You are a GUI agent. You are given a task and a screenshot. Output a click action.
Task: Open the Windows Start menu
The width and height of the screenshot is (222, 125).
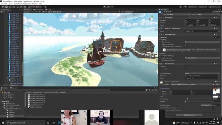pos(3,123)
